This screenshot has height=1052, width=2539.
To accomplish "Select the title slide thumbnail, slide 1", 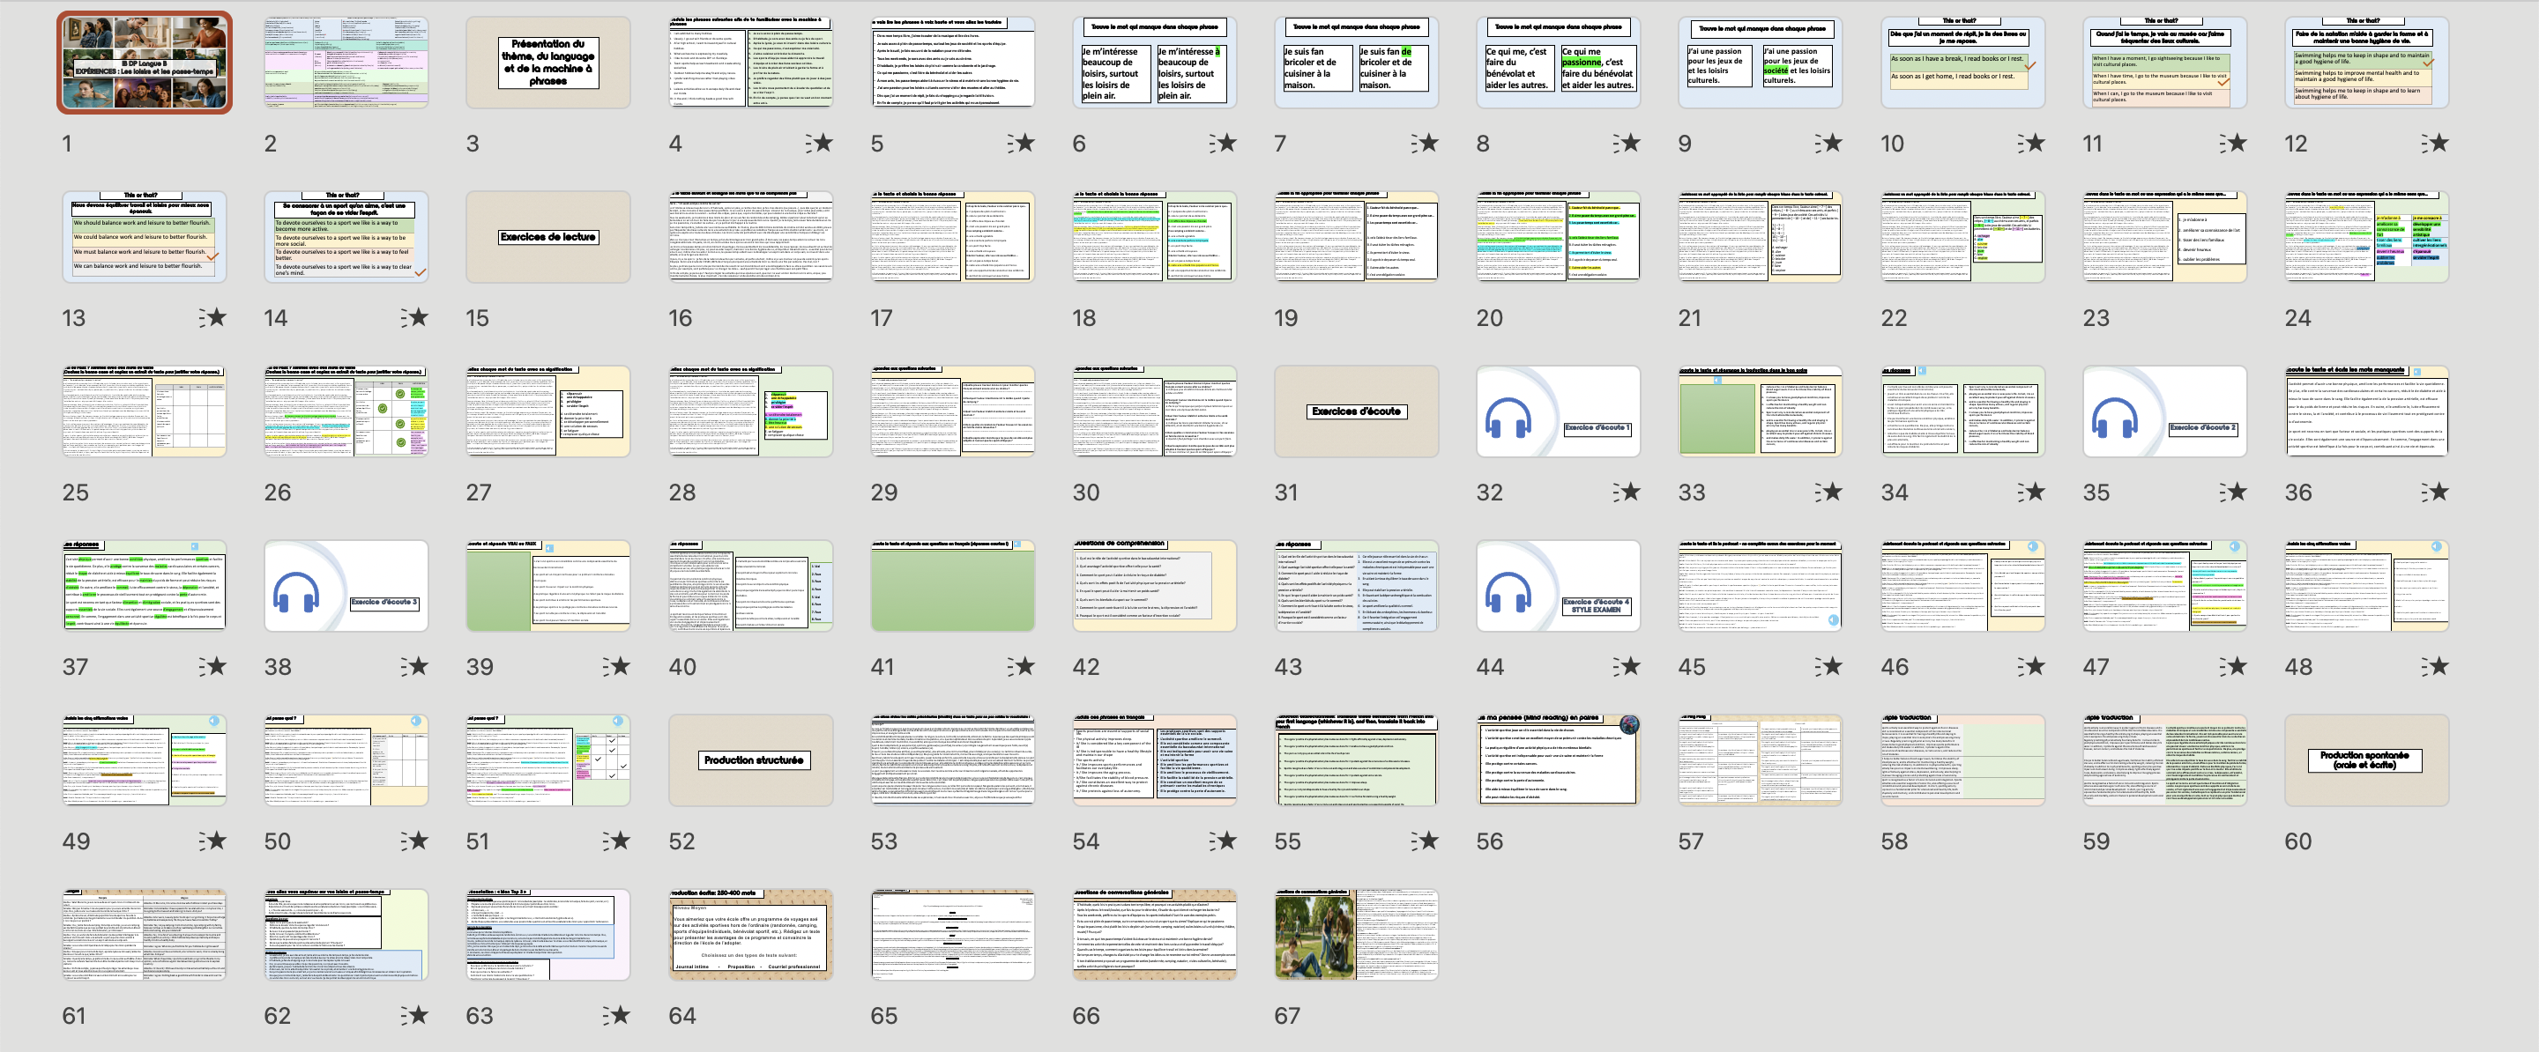I will click(x=145, y=63).
